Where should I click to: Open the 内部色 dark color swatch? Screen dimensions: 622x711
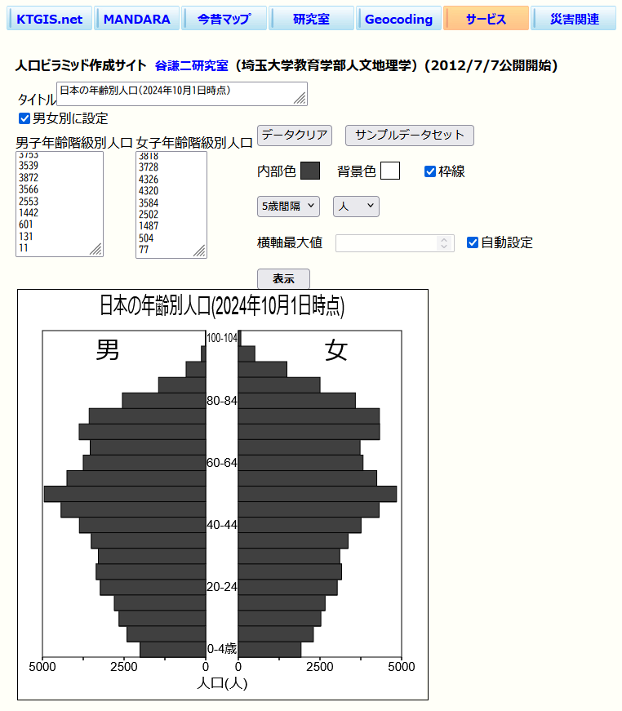tap(310, 171)
